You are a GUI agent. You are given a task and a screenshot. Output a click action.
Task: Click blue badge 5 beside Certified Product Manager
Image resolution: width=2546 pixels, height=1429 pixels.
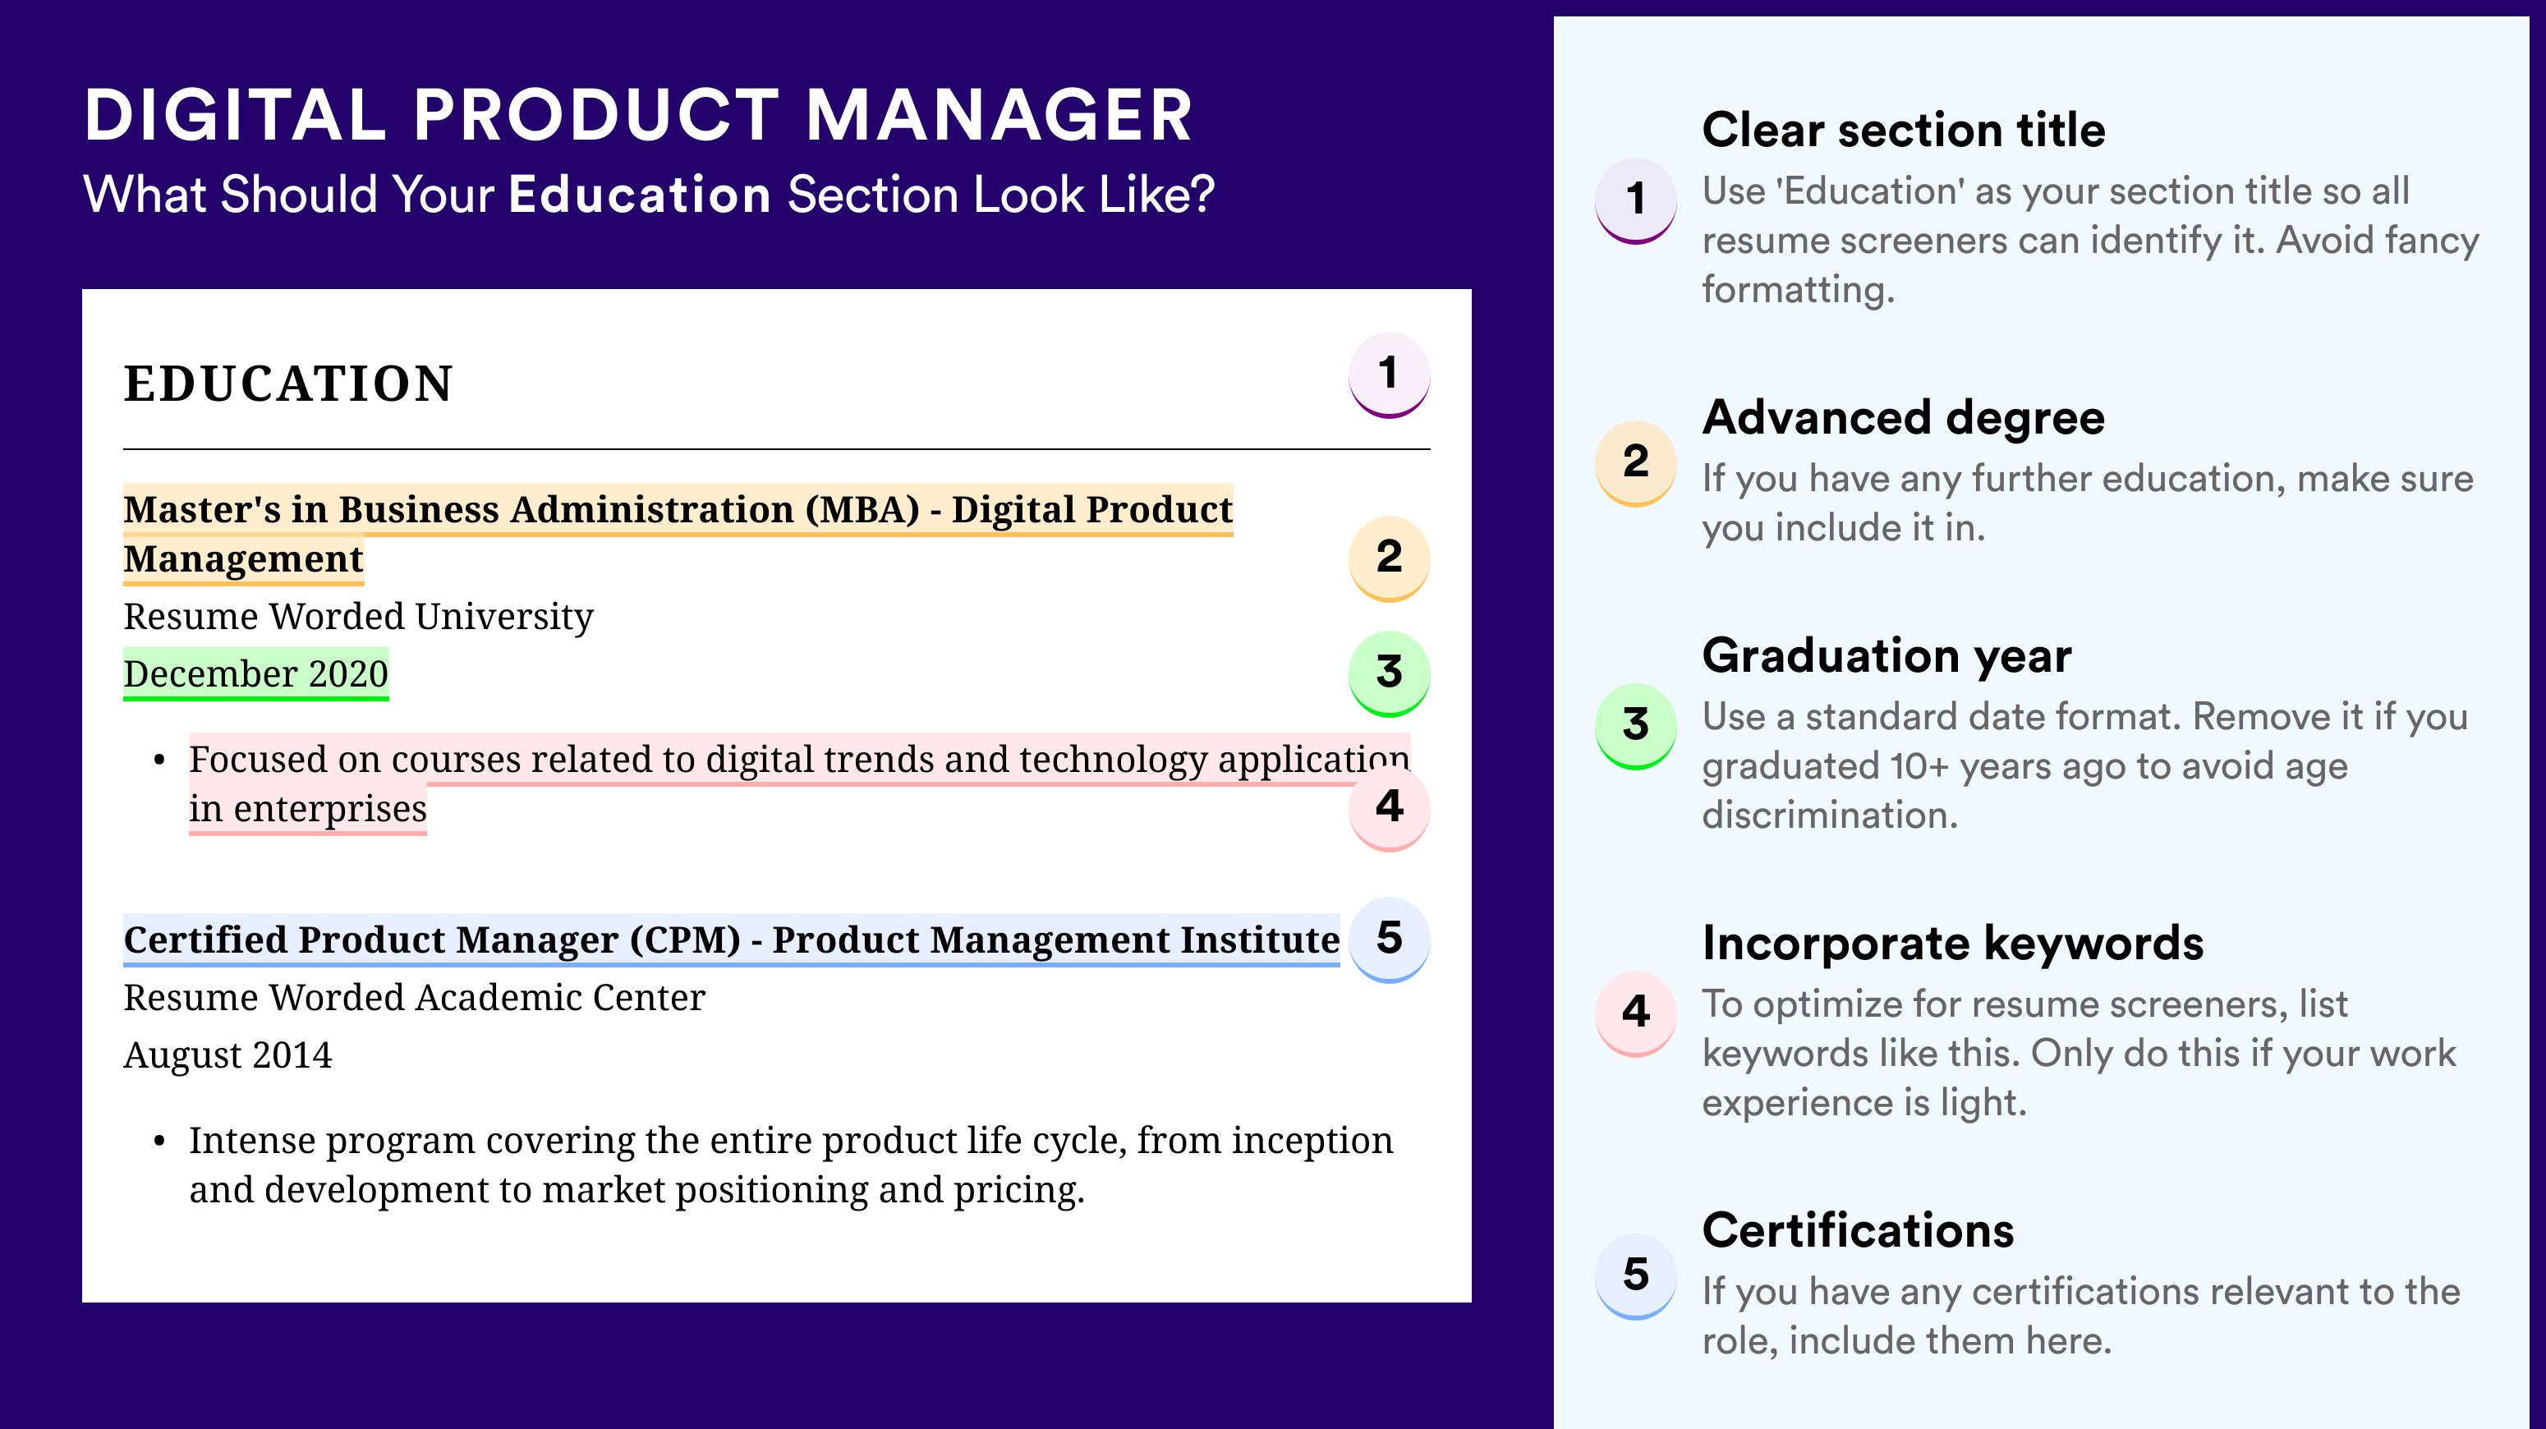coord(1389,939)
